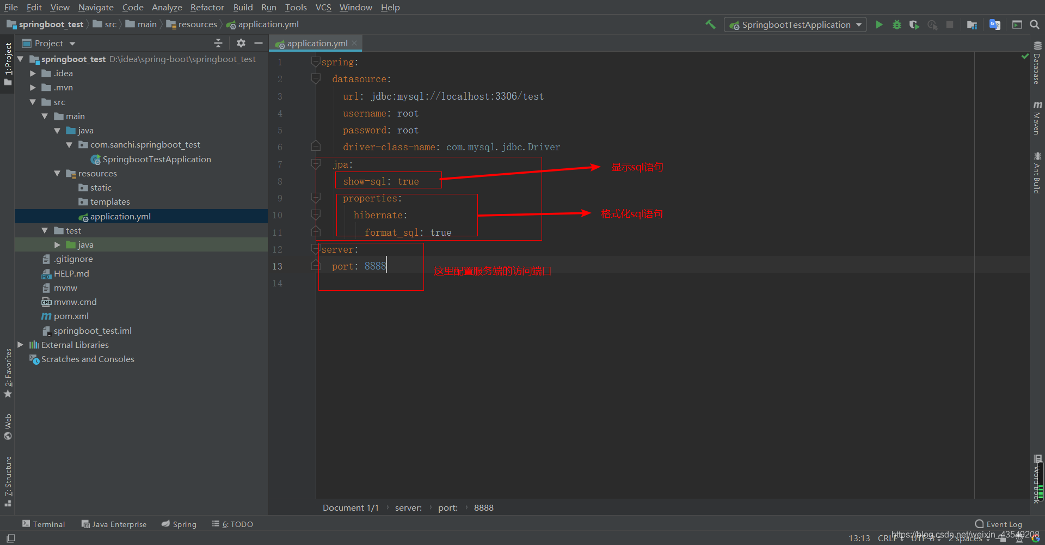Click the Run with Profiler icon

point(932,25)
